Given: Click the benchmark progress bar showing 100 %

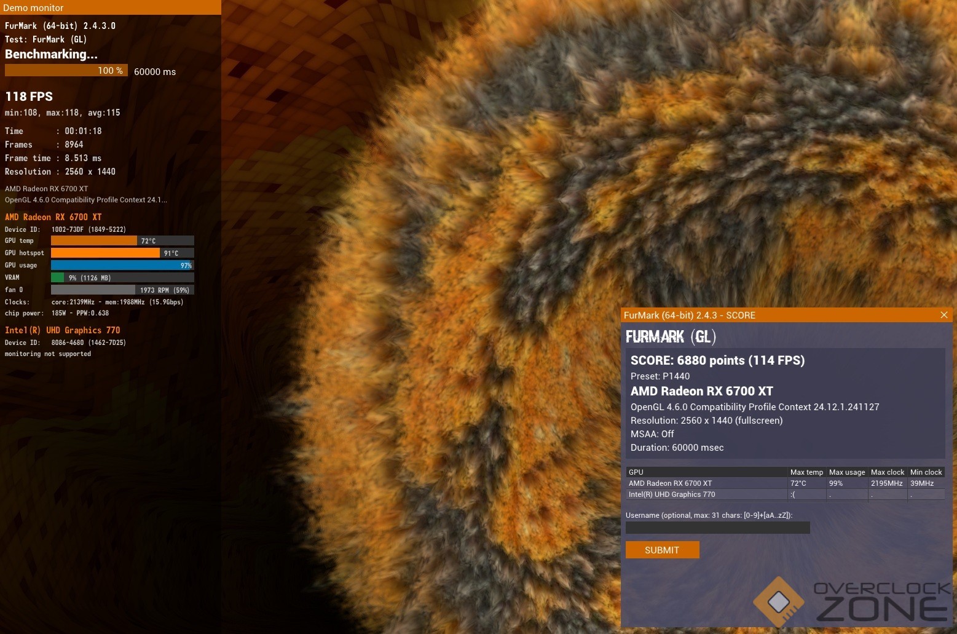Looking at the screenshot, I should click(x=66, y=71).
